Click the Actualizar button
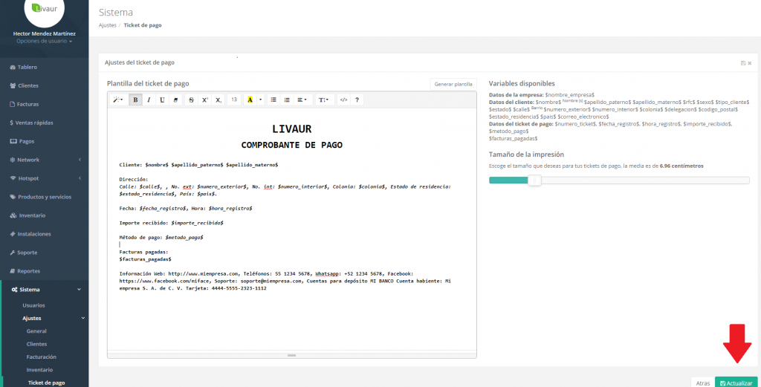Viewport: 761px width, 387px height. pos(736,383)
